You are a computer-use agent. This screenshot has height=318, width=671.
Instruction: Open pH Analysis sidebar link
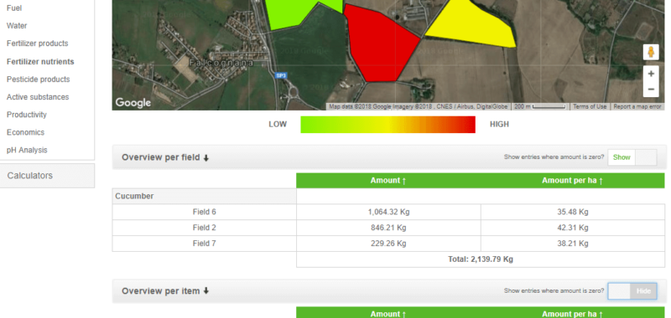pyautogui.click(x=27, y=151)
